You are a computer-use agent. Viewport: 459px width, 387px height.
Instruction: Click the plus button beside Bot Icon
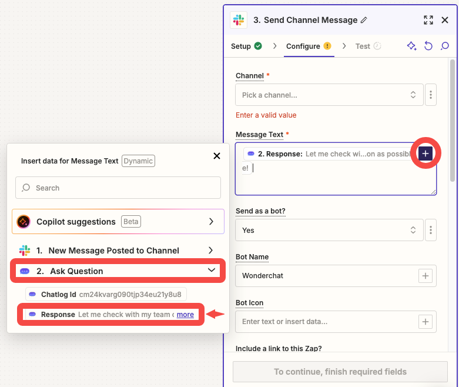click(426, 322)
